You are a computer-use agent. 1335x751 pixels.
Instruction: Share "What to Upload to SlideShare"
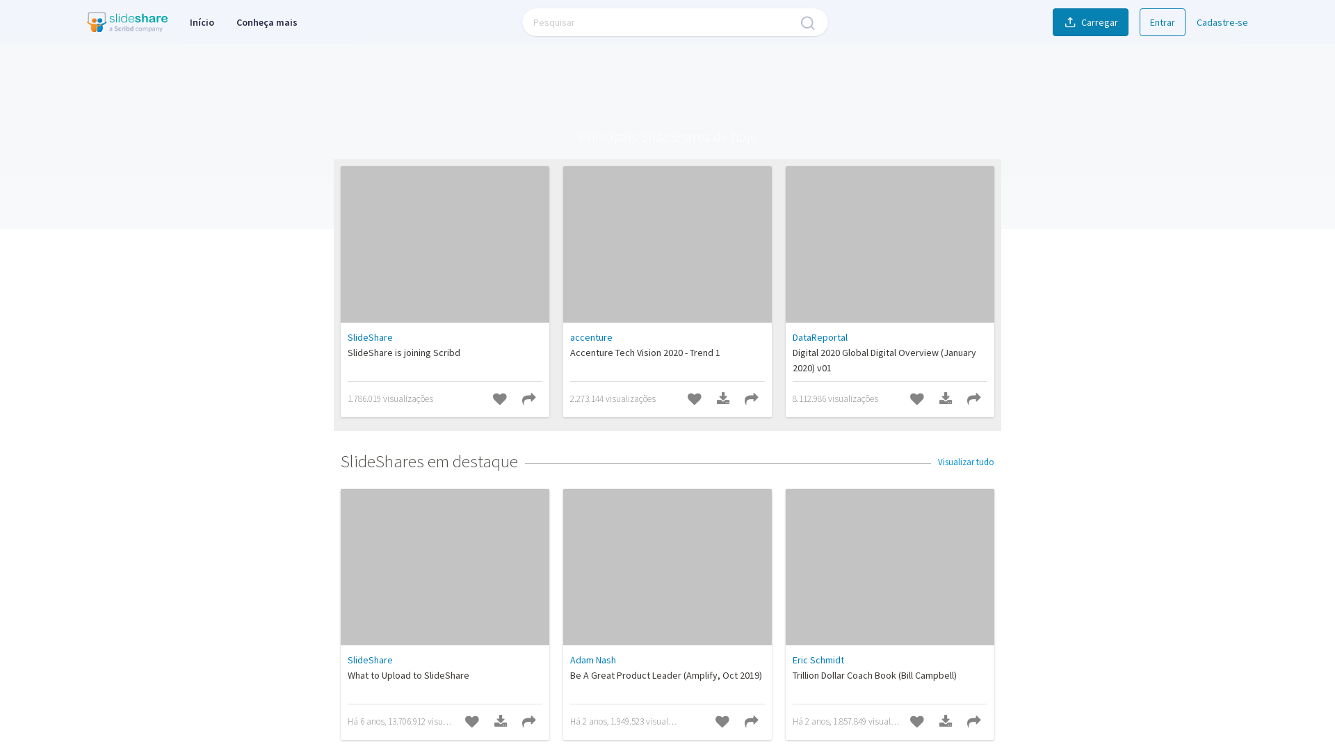click(x=529, y=722)
